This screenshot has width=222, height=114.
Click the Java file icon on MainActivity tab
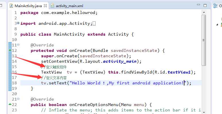(x=11, y=6)
